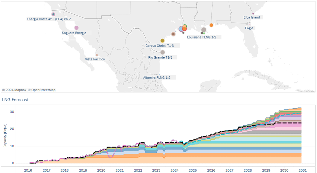Click the black dashed forecast line near 2030
317x173 pixels.
287,123
